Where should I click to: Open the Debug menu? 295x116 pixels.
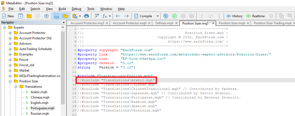(76, 9)
